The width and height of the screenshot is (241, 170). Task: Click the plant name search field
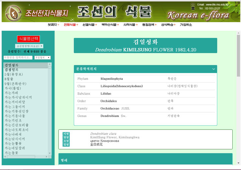click(18, 57)
